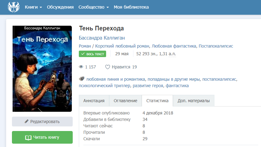The height and width of the screenshot is (147, 261).
Task: Click the eye views icon
Action: (81, 67)
